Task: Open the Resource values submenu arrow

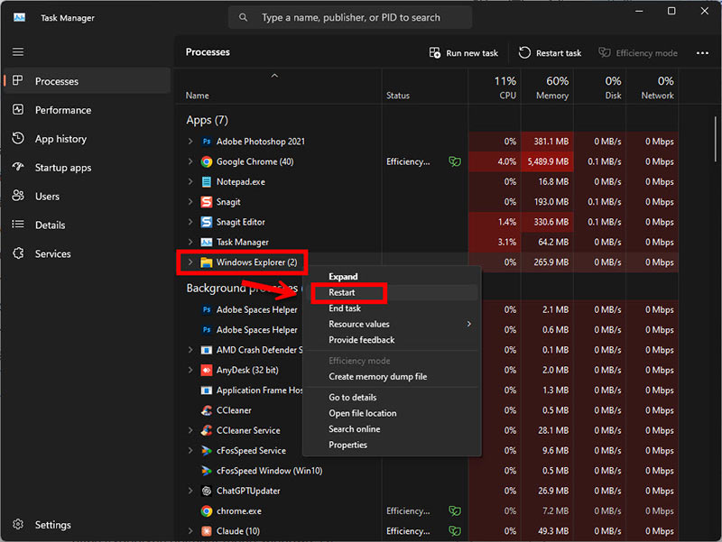Action: (468, 324)
